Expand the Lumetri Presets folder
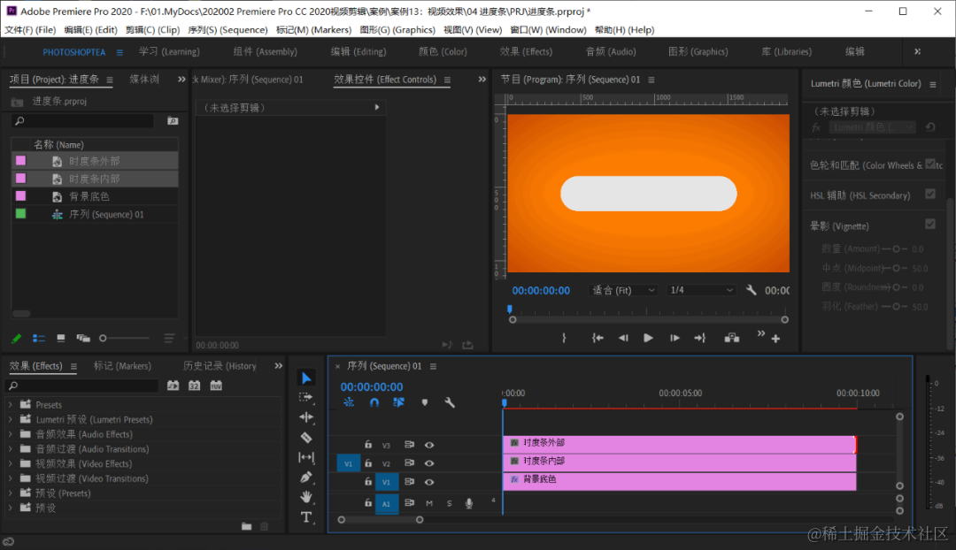The width and height of the screenshot is (956, 550). click(x=11, y=419)
